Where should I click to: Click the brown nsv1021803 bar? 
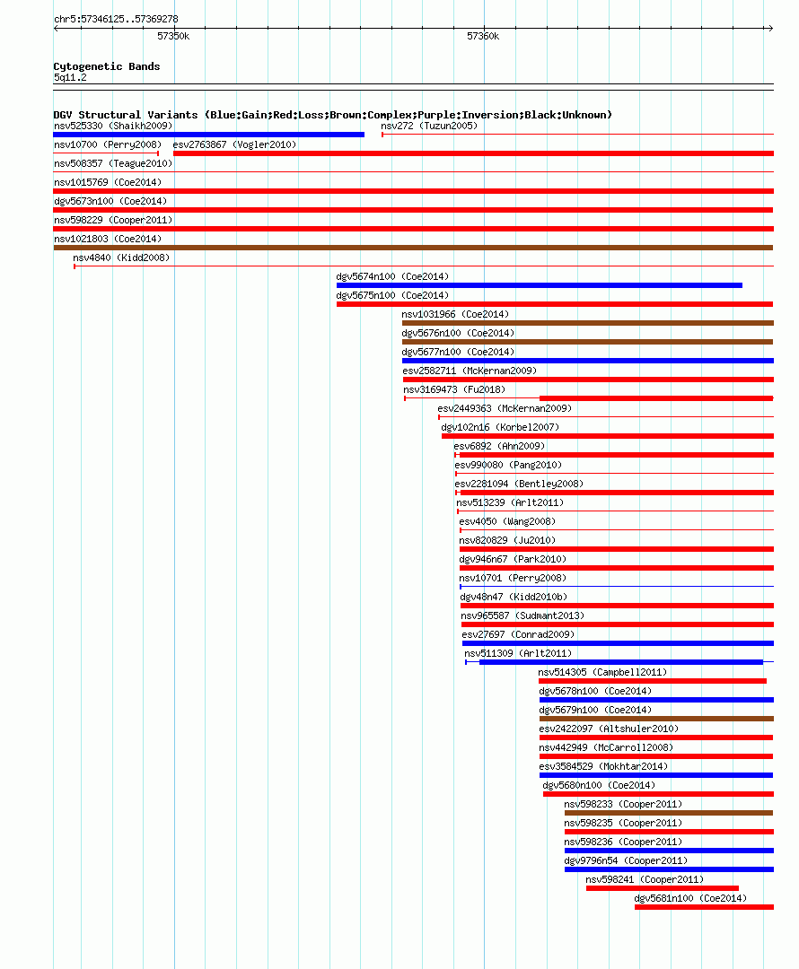click(413, 248)
